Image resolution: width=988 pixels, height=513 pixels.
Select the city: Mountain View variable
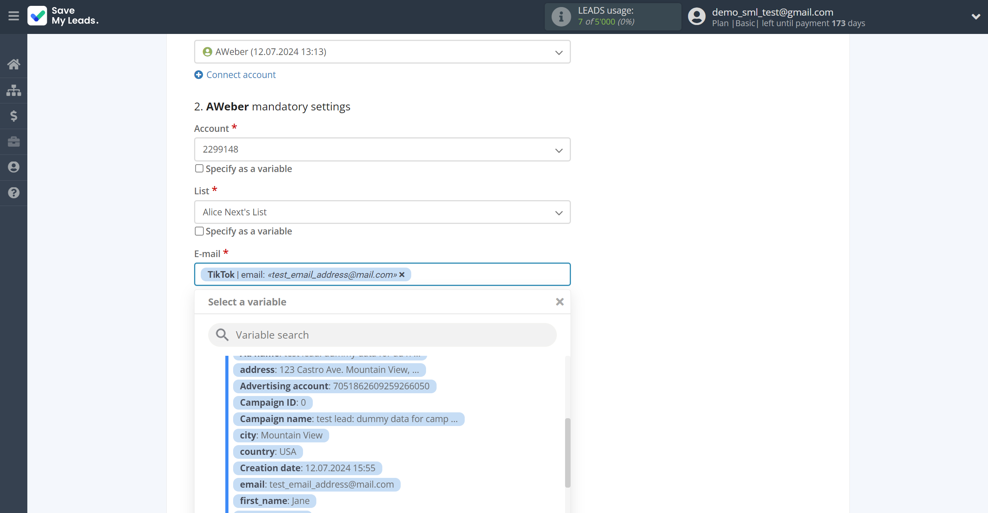pyautogui.click(x=281, y=435)
